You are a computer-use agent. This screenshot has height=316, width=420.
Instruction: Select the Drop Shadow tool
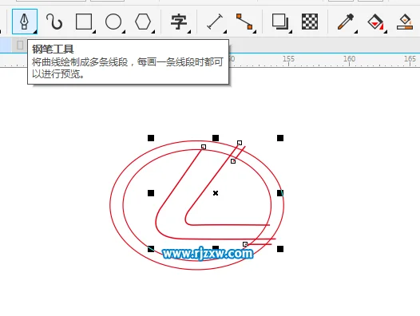280,22
